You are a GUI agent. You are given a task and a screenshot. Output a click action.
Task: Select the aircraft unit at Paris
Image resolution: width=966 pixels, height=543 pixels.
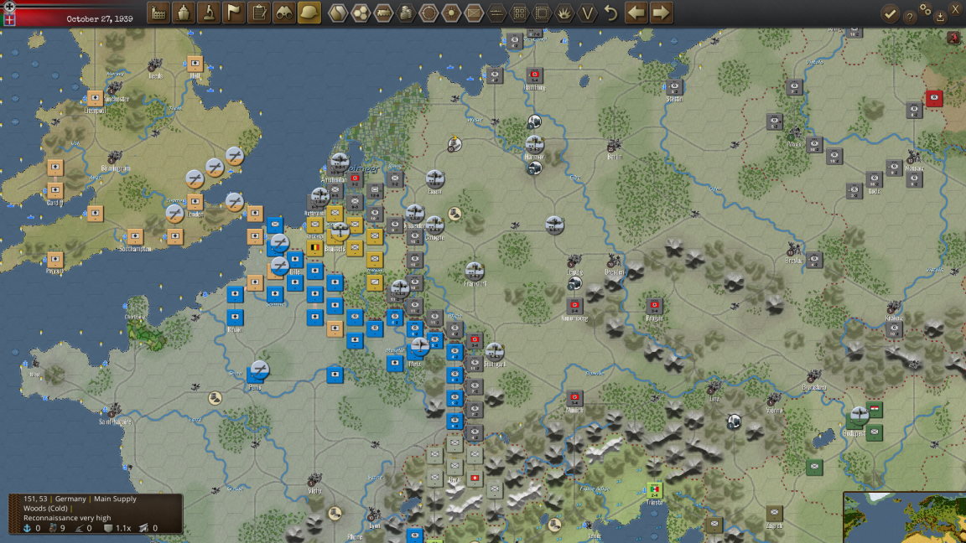coord(260,369)
